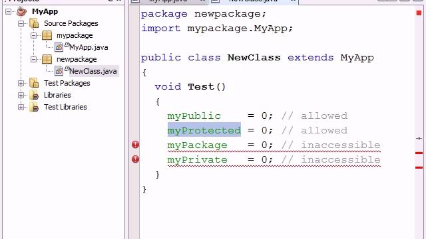Collapse the mypackage tree node
Screen dimensions: 426x239
point(33,35)
